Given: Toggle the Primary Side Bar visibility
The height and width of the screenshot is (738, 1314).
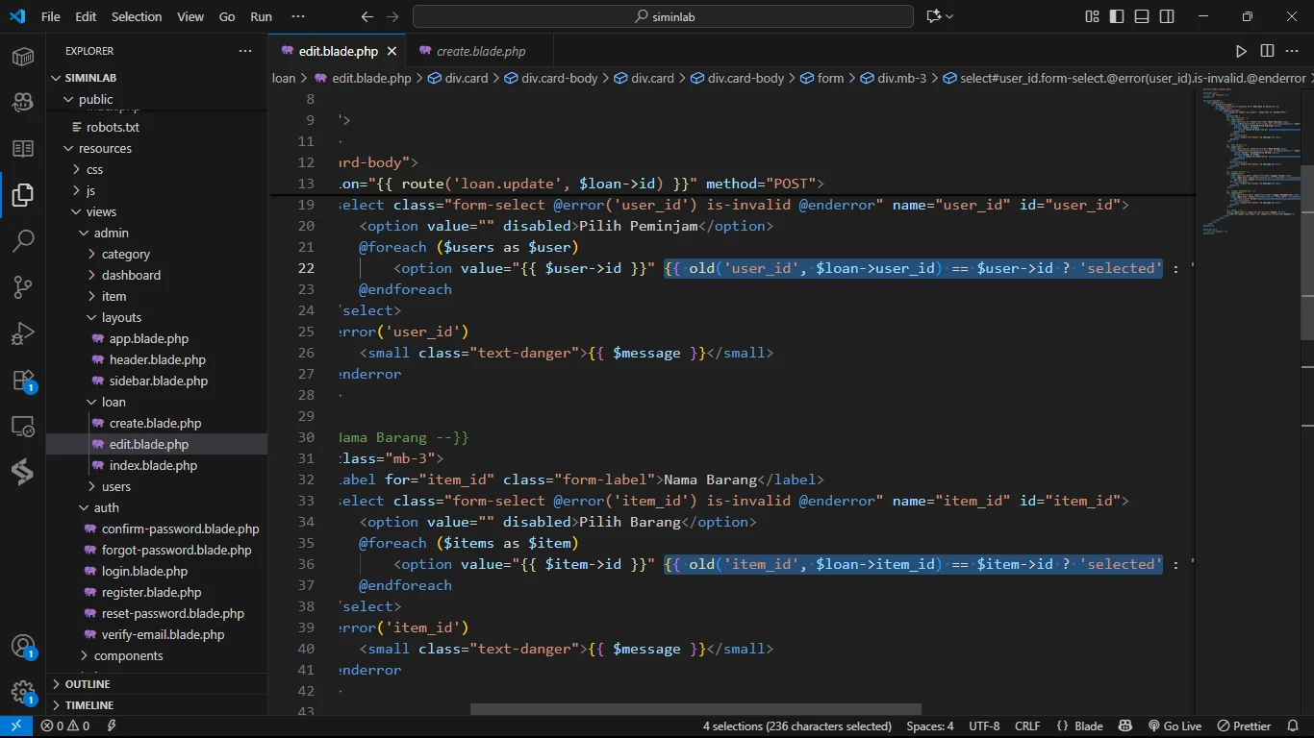Looking at the screenshot, I should [x=1117, y=16].
